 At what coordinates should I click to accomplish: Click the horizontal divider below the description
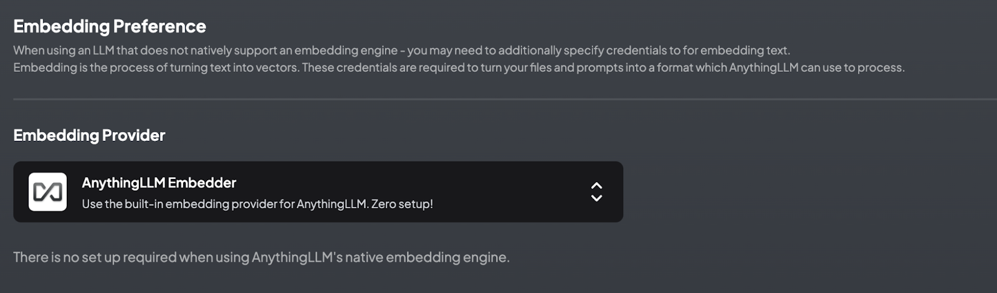tap(505, 99)
